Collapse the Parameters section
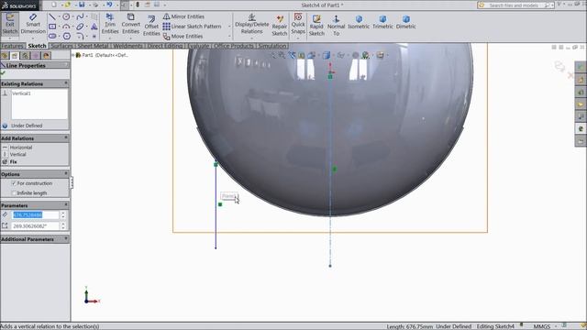The height and width of the screenshot is (330, 587). tap(66, 205)
